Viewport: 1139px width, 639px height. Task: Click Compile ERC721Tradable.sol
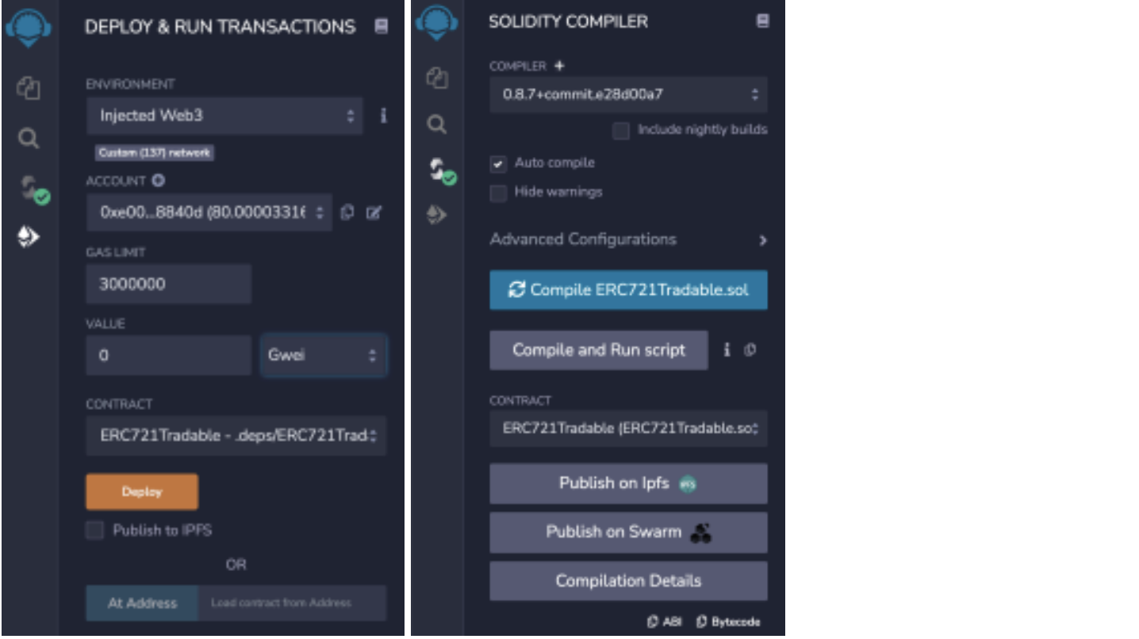coord(628,290)
